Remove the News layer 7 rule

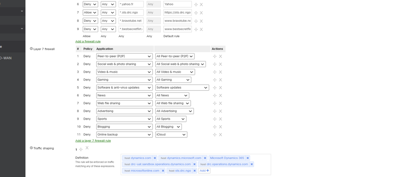tap(220, 96)
